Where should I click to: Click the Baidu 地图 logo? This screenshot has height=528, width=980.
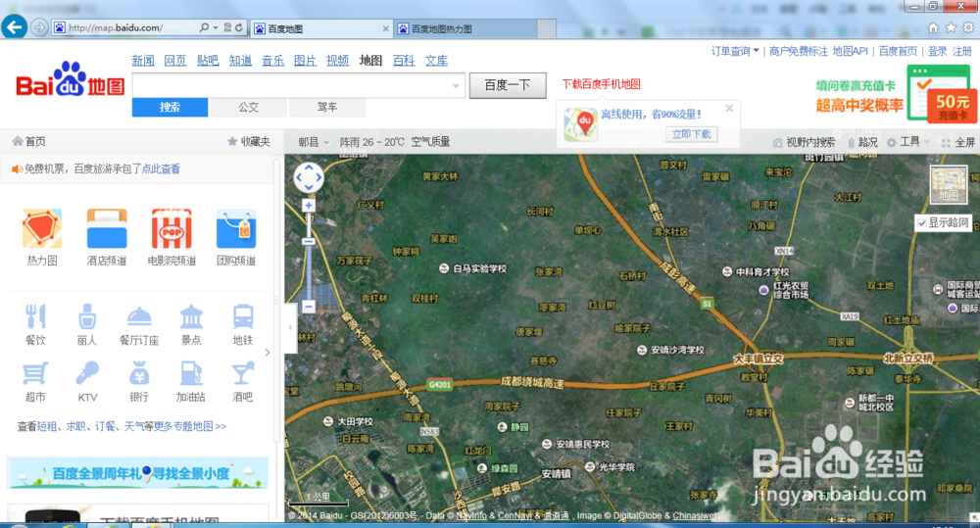[70, 80]
